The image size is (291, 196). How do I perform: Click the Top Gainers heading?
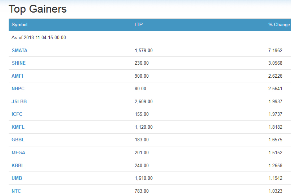37,9
